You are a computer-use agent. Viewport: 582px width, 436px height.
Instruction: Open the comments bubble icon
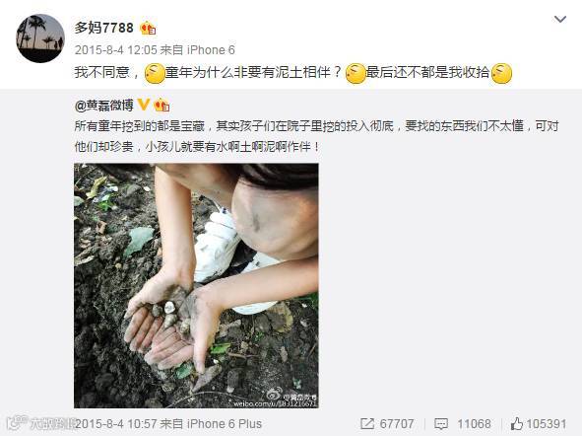441,424
